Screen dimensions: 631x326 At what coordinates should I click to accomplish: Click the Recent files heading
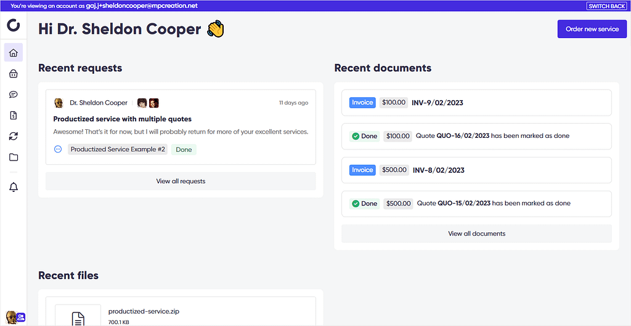click(x=68, y=275)
